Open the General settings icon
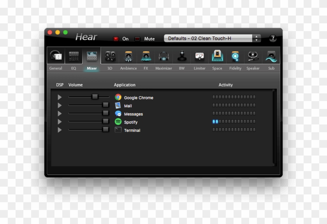 pyautogui.click(x=56, y=57)
